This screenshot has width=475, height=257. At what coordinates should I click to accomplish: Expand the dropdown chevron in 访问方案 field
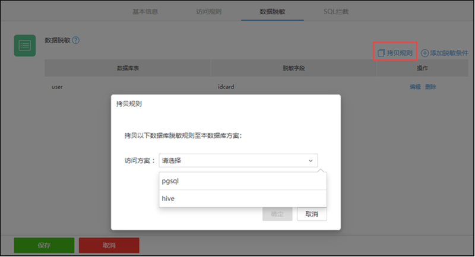point(310,160)
